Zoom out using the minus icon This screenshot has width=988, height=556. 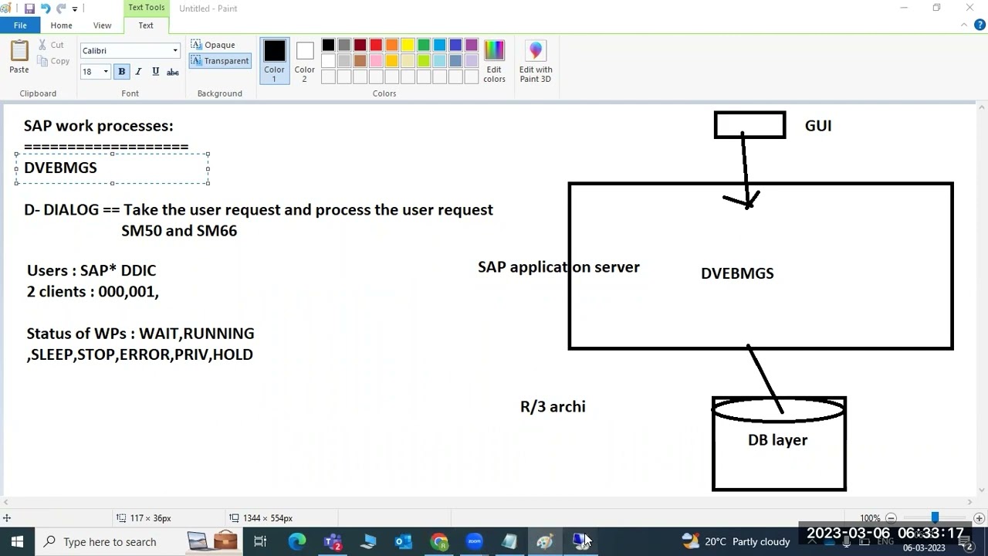point(891,518)
